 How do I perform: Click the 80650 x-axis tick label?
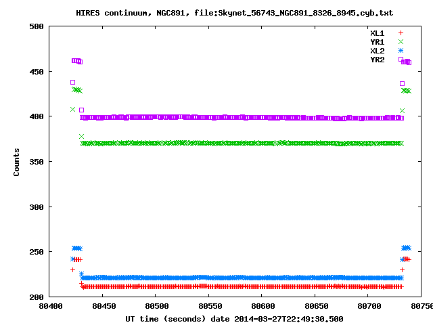(316, 306)
